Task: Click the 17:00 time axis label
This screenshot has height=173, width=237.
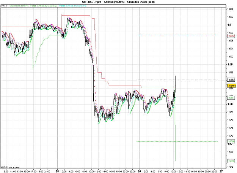Action: [x=33, y=171]
